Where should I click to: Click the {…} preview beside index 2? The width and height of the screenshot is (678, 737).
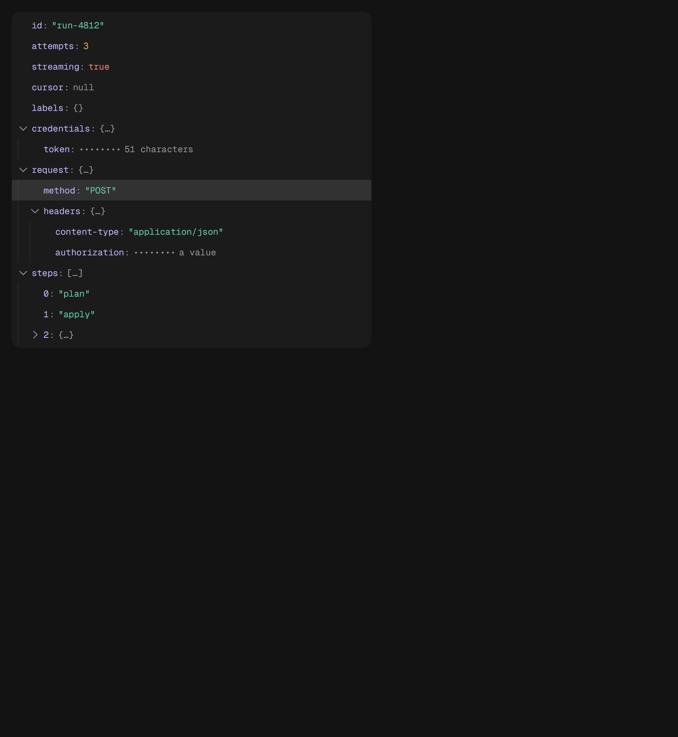[66, 335]
